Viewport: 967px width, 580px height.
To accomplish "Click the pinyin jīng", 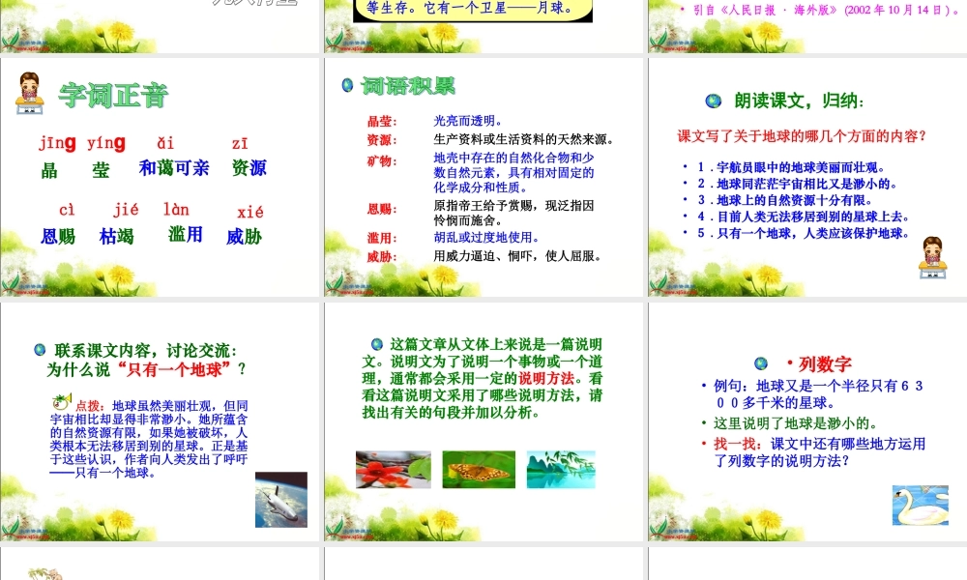I will [x=57, y=144].
